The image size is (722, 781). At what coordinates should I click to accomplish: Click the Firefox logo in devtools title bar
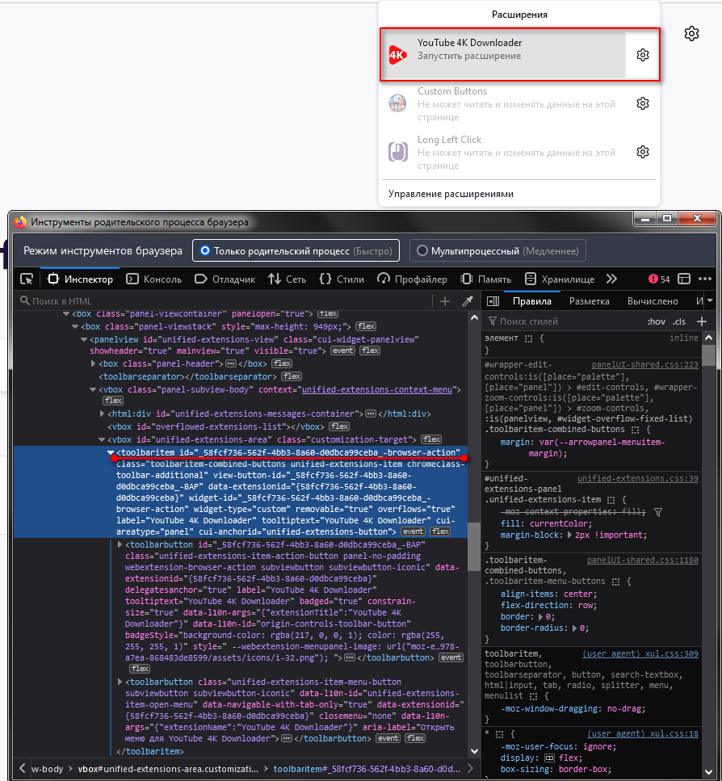point(20,222)
